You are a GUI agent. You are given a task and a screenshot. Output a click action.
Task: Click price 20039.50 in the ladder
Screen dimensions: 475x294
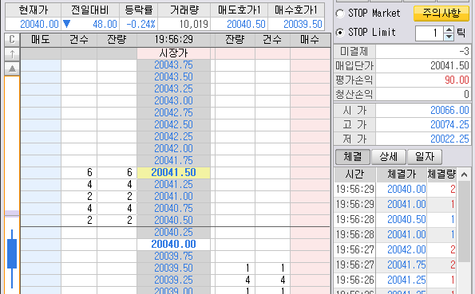point(173,268)
